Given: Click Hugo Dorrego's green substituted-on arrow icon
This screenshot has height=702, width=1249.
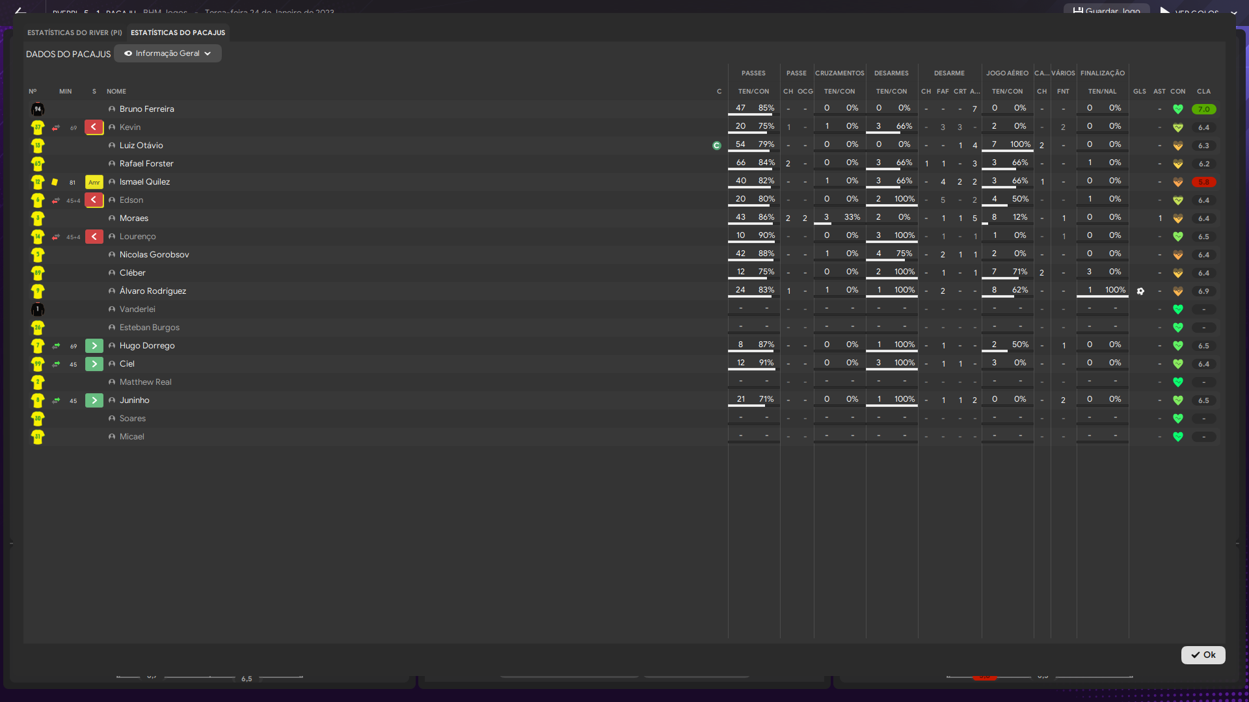Looking at the screenshot, I should (x=94, y=346).
